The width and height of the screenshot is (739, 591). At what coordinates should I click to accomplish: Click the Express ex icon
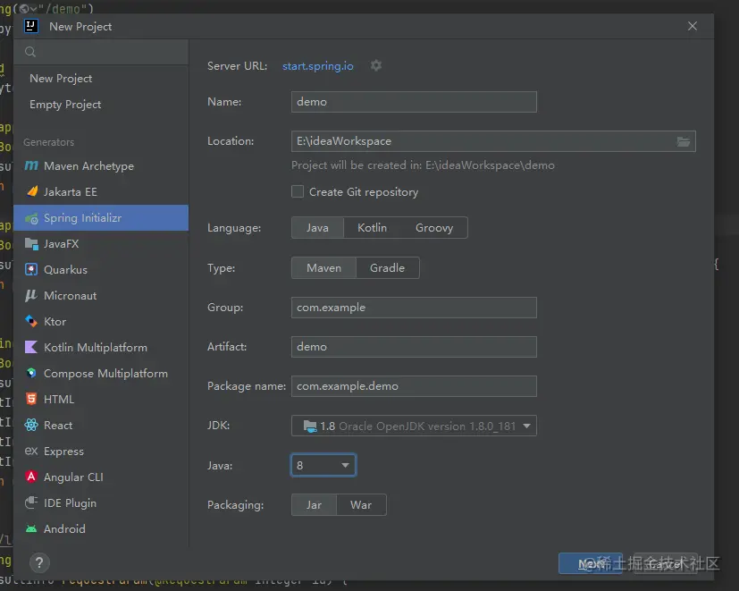click(x=31, y=451)
